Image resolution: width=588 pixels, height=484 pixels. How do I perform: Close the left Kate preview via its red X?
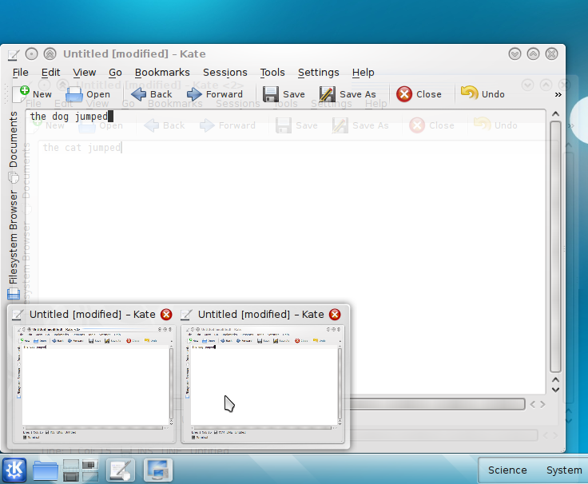tap(166, 315)
